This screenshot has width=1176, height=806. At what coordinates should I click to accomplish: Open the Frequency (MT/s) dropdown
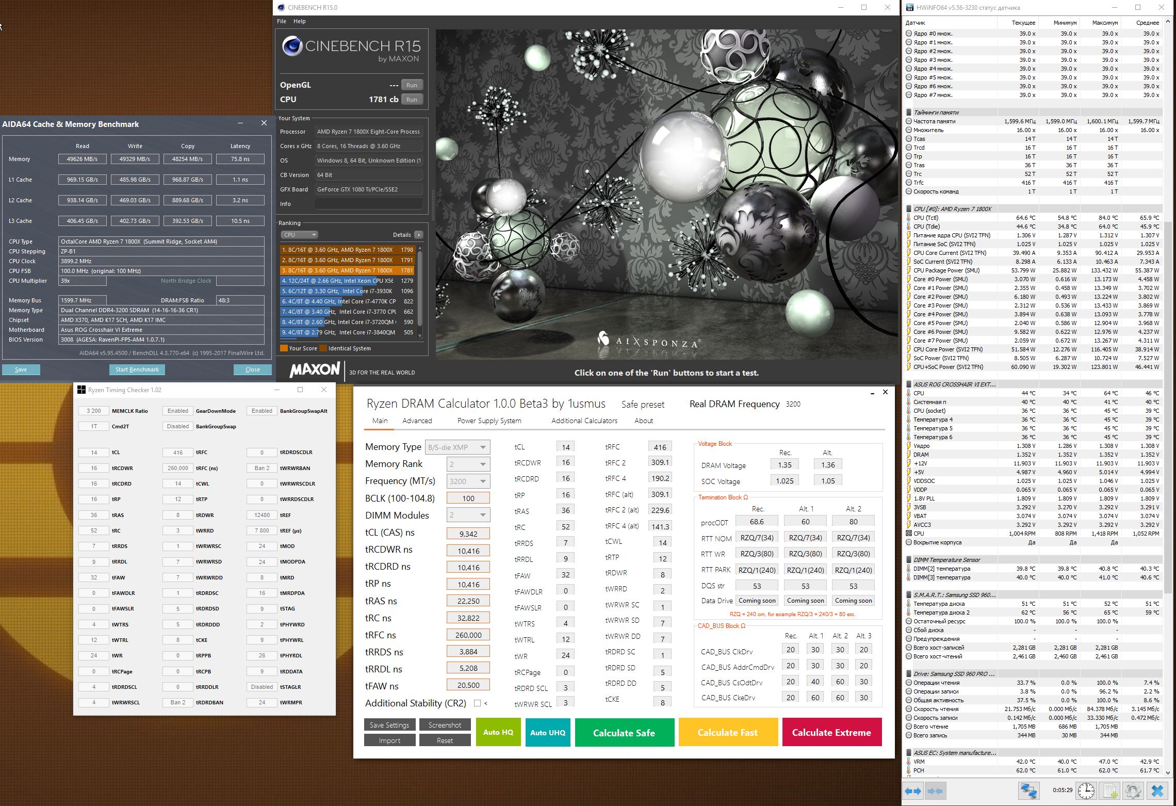(x=468, y=481)
